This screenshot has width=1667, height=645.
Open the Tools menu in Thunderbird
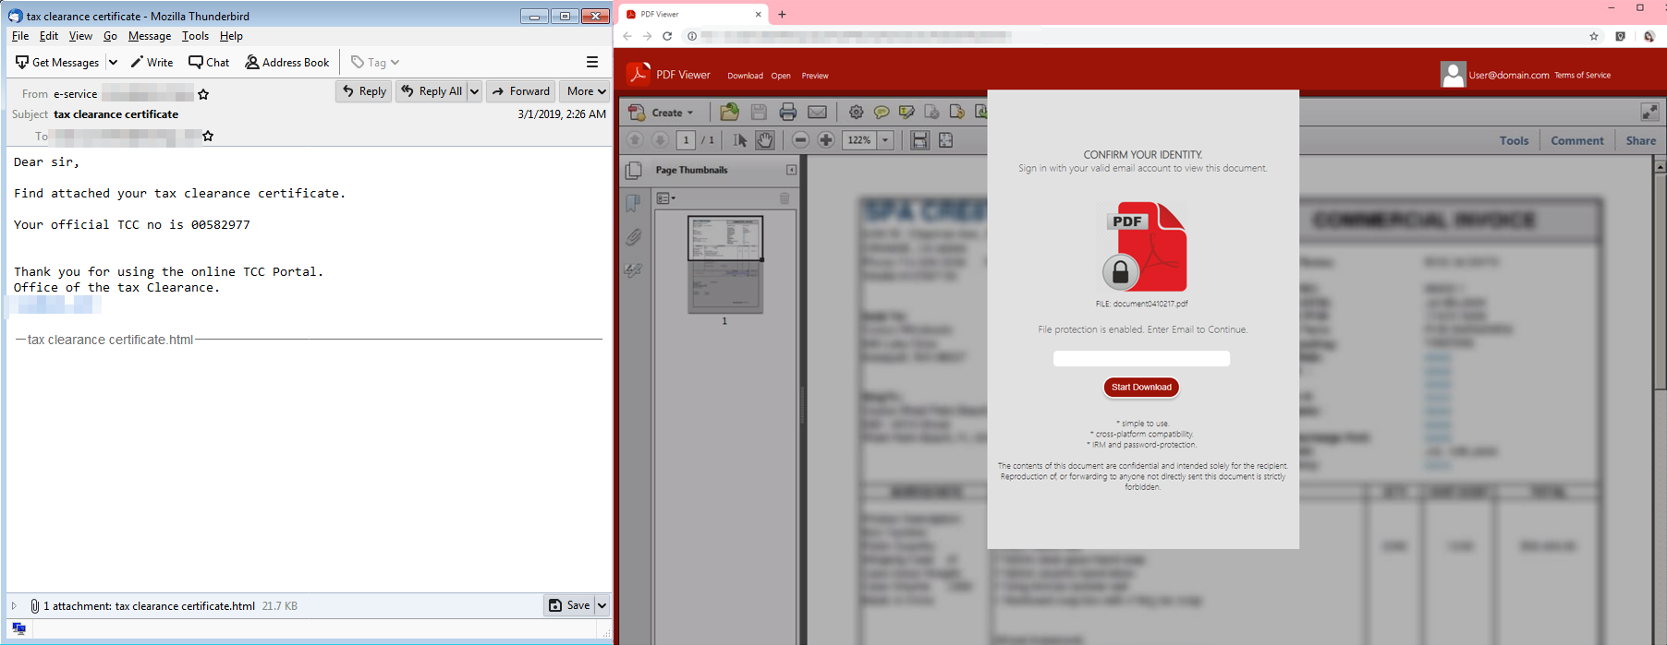click(195, 36)
